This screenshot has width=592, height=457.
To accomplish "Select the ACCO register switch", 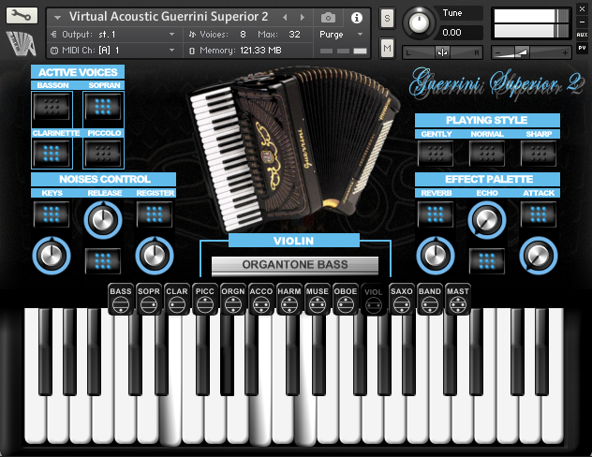I will point(261,299).
